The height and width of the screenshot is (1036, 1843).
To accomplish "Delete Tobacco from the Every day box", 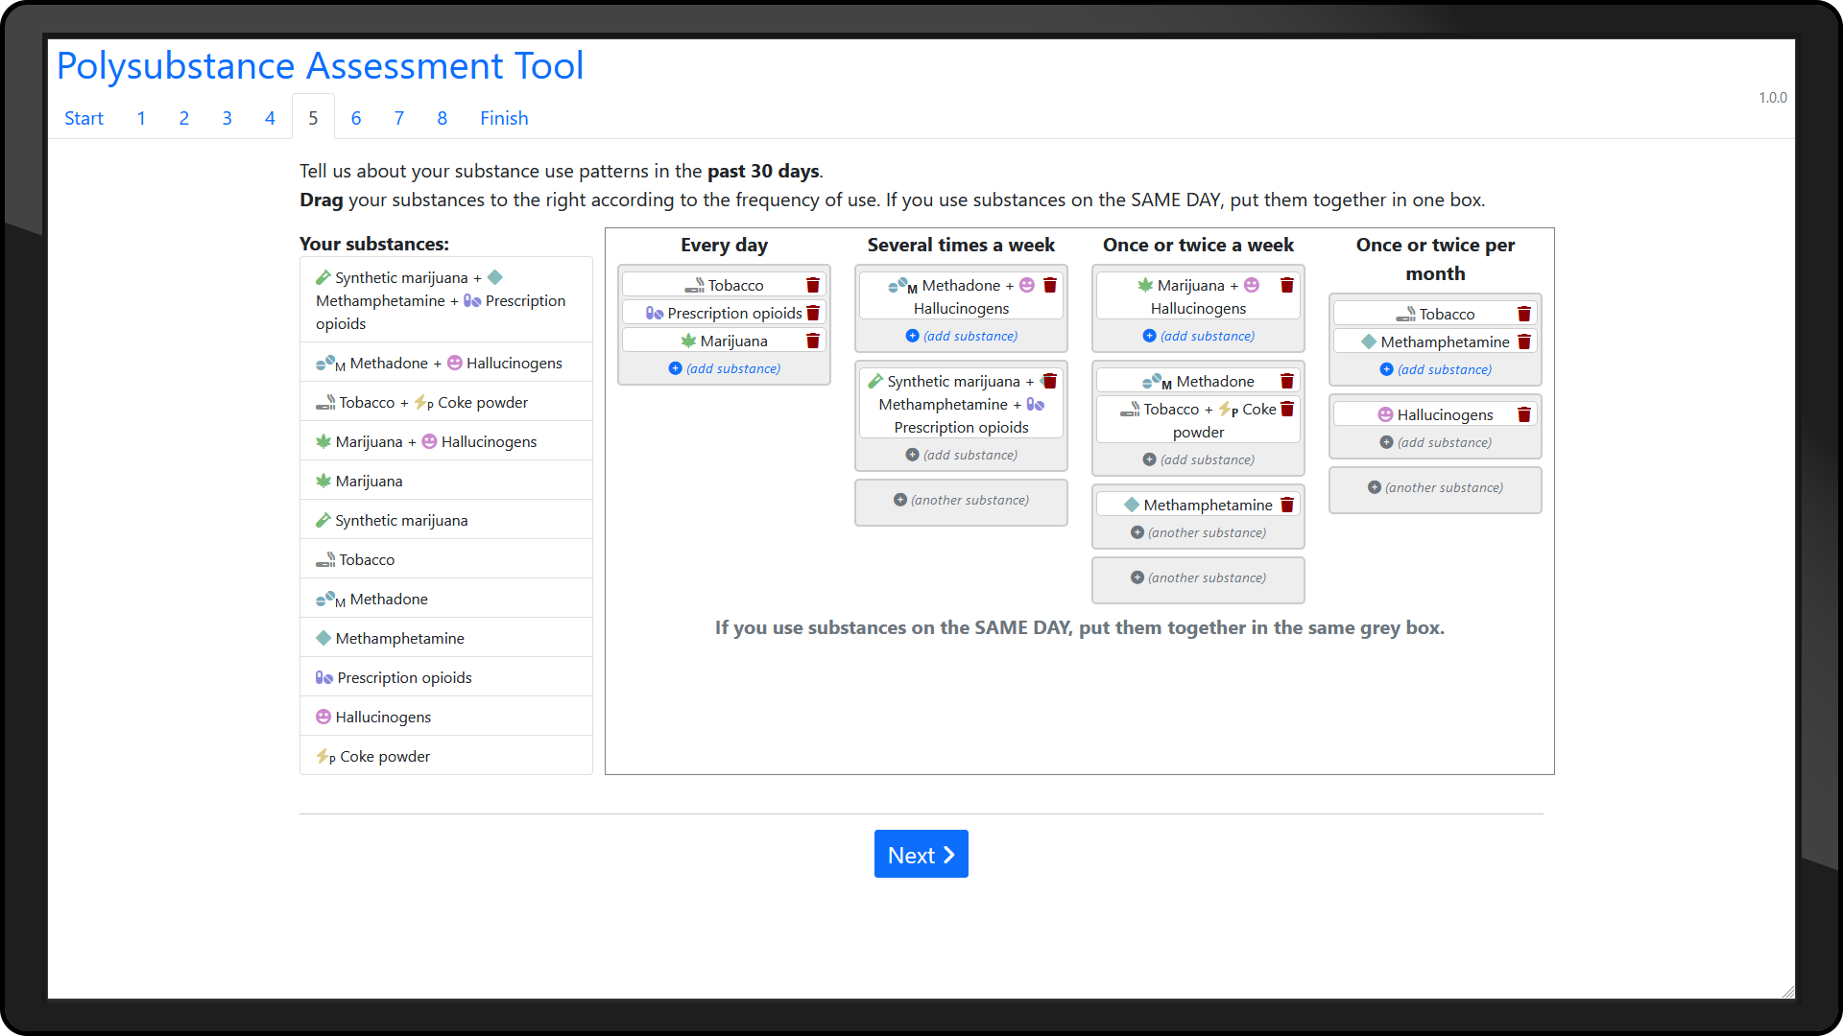I will coord(813,285).
